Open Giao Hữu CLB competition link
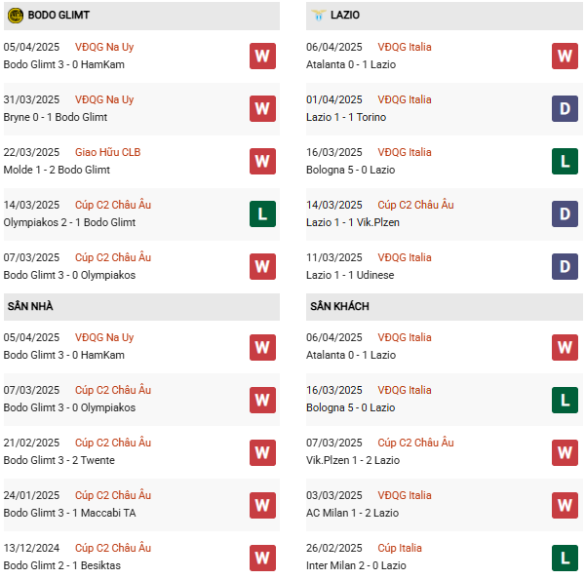Image resolution: width=585 pixels, height=579 pixels. [x=107, y=152]
